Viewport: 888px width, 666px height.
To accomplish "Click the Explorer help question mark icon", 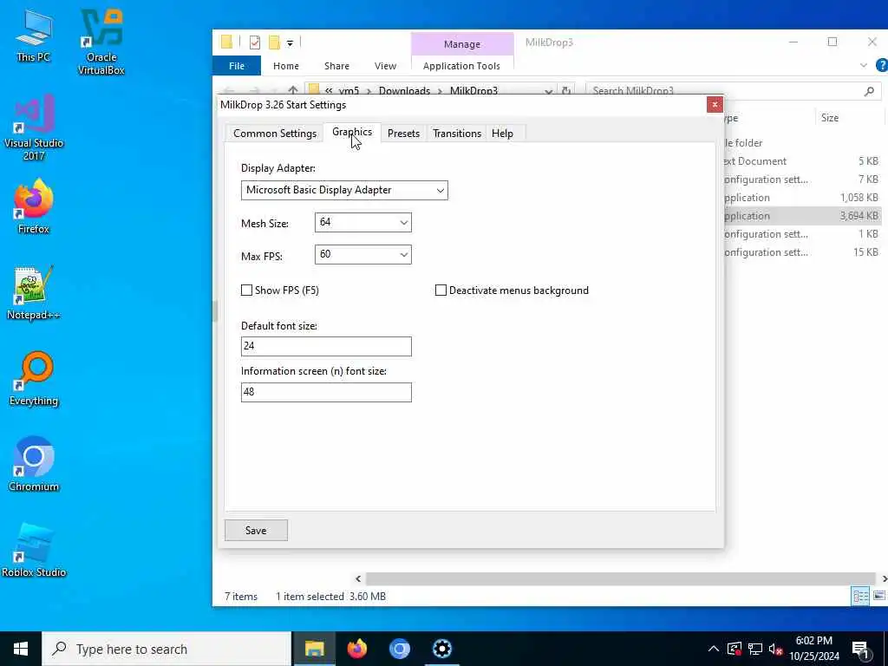I will coord(881,66).
